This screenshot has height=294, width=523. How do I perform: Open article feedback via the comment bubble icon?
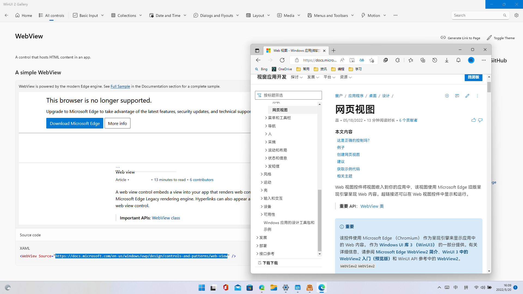(x=457, y=96)
